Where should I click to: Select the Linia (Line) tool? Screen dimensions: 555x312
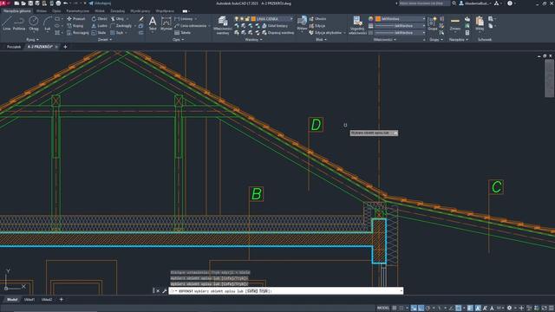point(6,23)
